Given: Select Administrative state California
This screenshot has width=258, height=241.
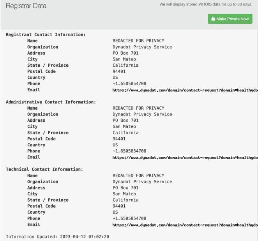Looking at the screenshot, I should (125, 133).
